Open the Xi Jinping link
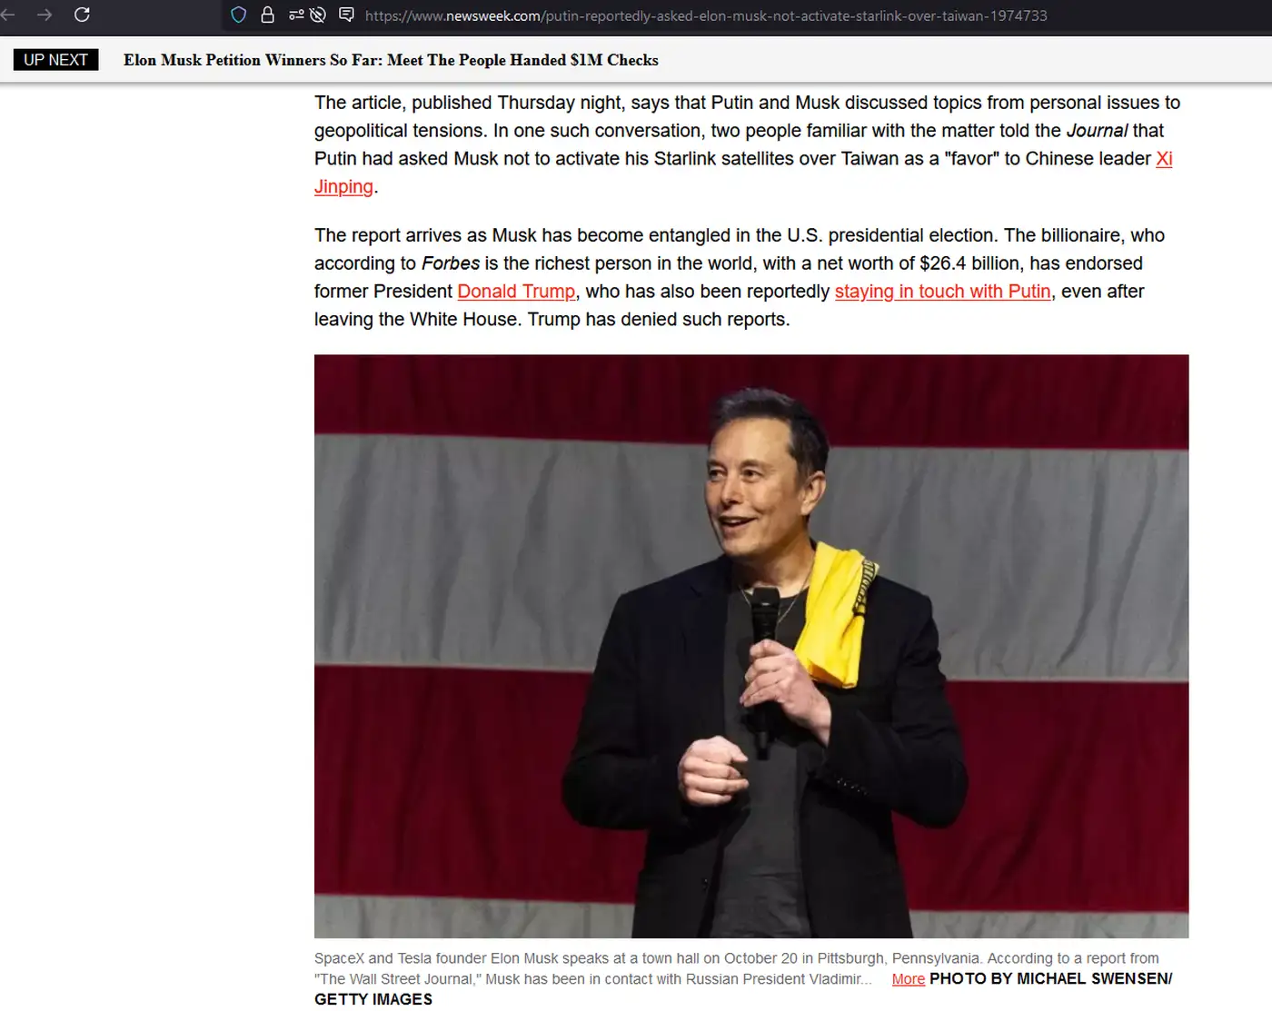The image size is (1272, 1011). (x=1163, y=159)
